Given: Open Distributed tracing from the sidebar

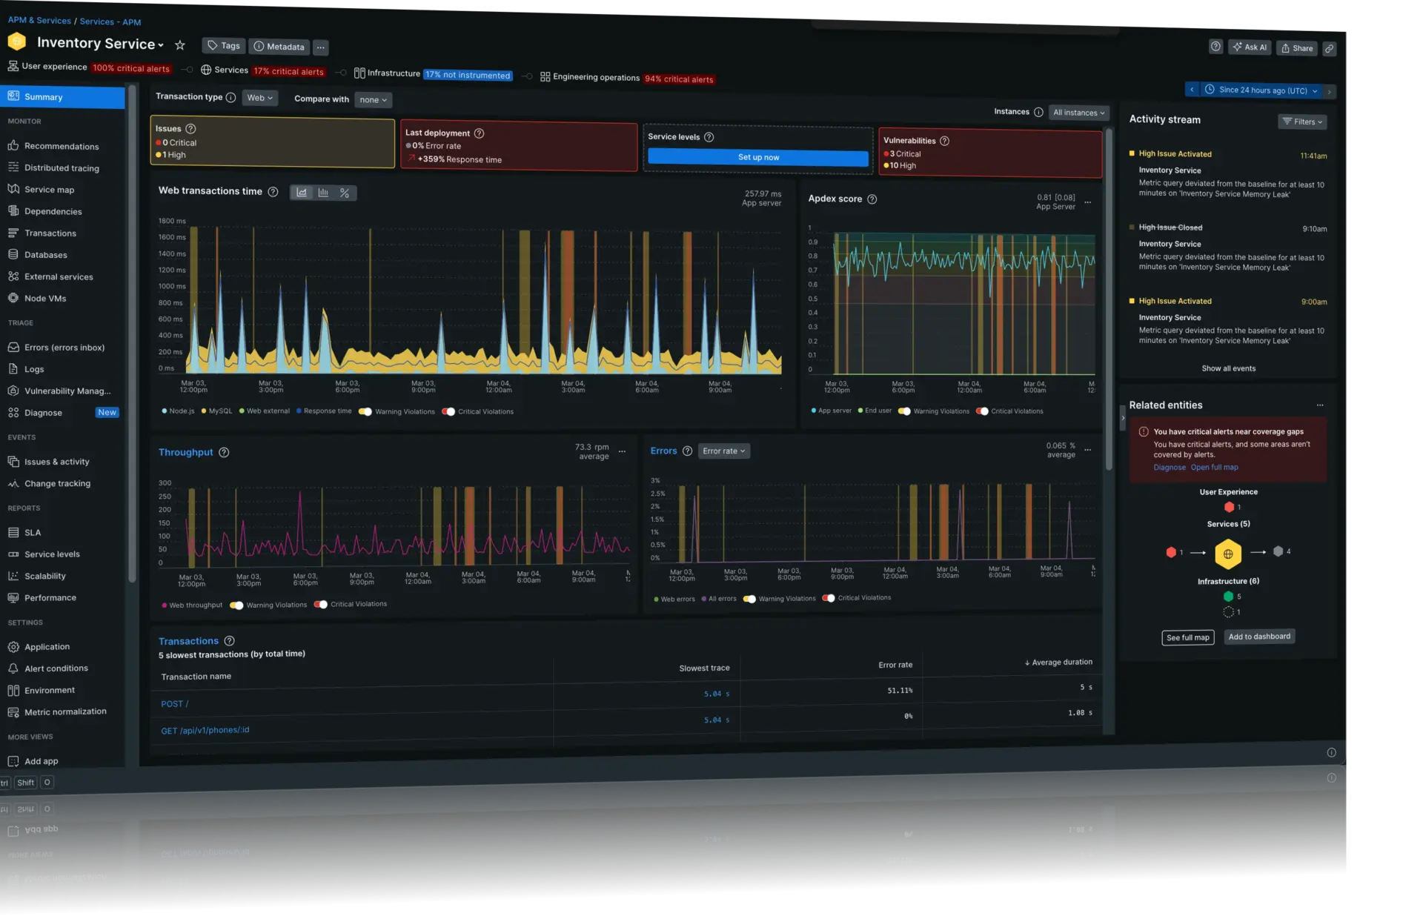Looking at the screenshot, I should pos(62,167).
